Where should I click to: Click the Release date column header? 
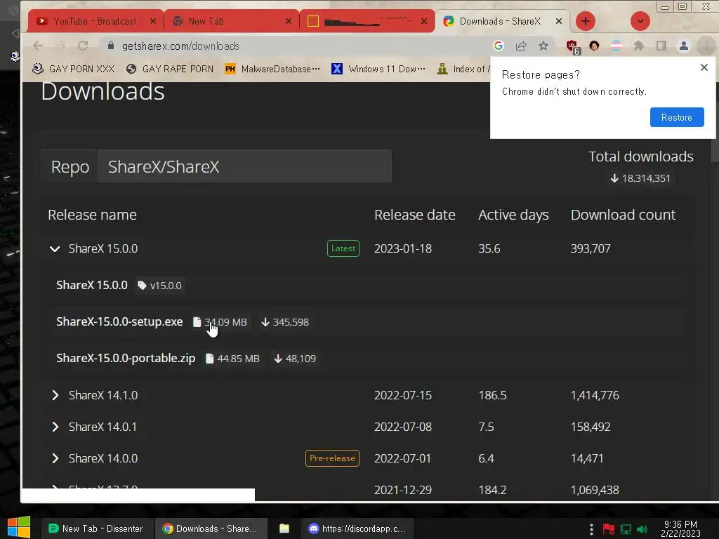[414, 215]
